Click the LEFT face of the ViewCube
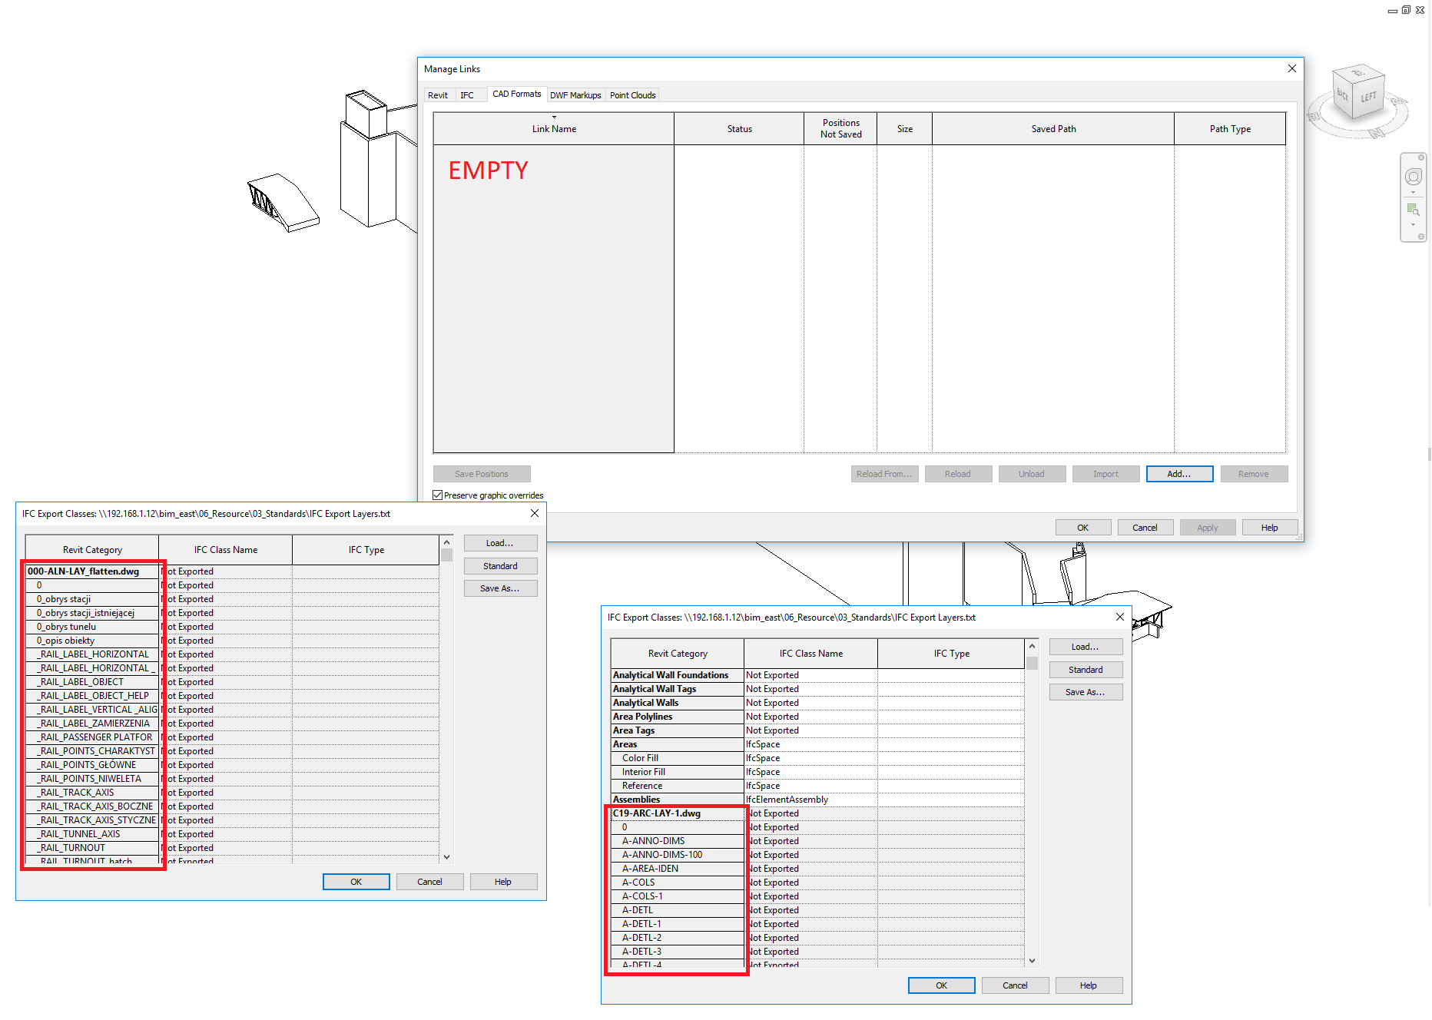This screenshot has height=1020, width=1432. [x=1369, y=96]
